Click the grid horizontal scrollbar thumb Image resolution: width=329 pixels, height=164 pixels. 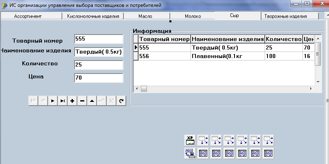(x=144, y=88)
